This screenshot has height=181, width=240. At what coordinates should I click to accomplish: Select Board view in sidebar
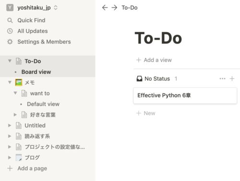tap(36, 72)
